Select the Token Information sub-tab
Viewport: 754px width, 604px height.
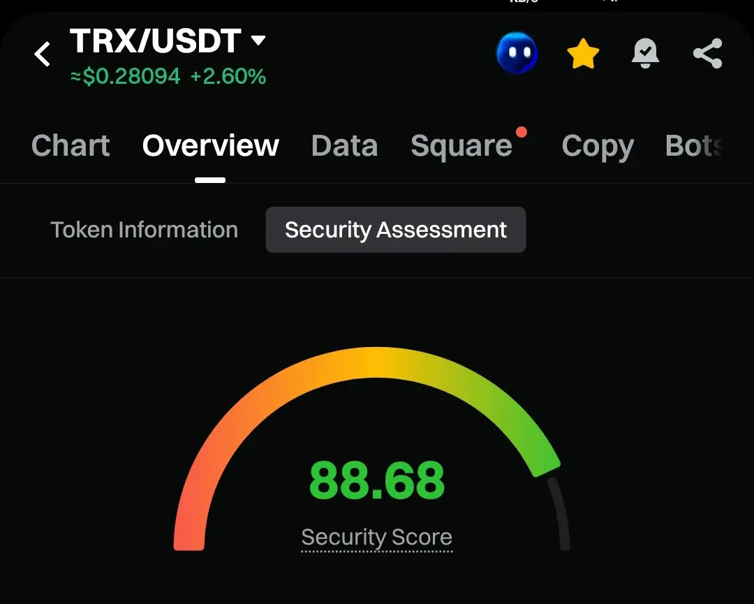(x=145, y=230)
